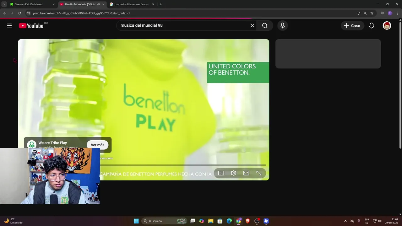View site information icon in address bar
Image resolution: width=402 pixels, height=226 pixels.
[29, 13]
